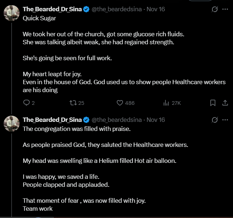Click Grok icon on first tweet

[215, 9]
